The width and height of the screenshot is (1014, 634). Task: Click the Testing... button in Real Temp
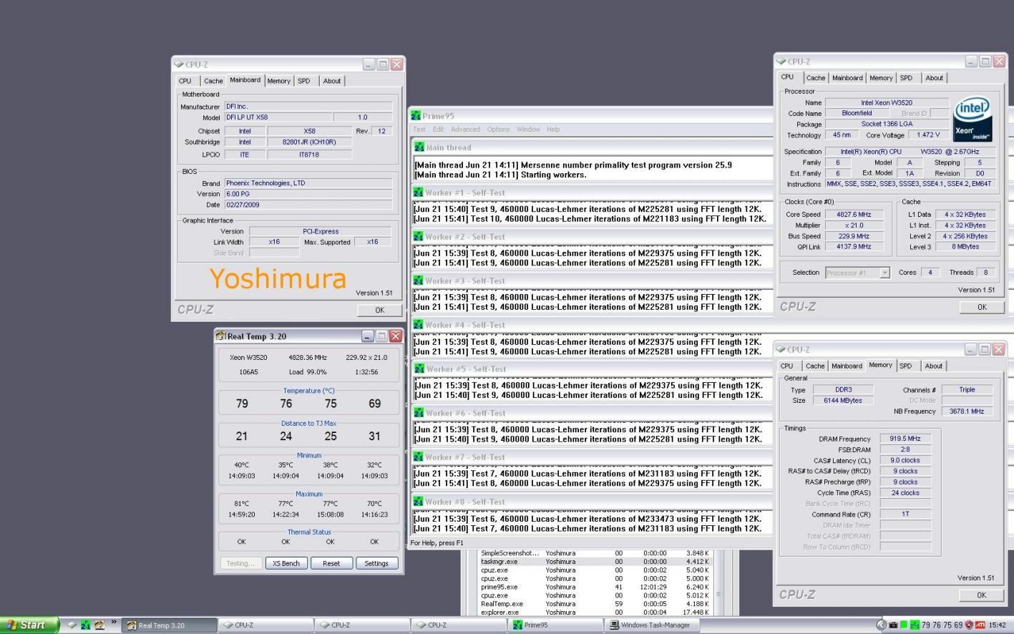[240, 563]
